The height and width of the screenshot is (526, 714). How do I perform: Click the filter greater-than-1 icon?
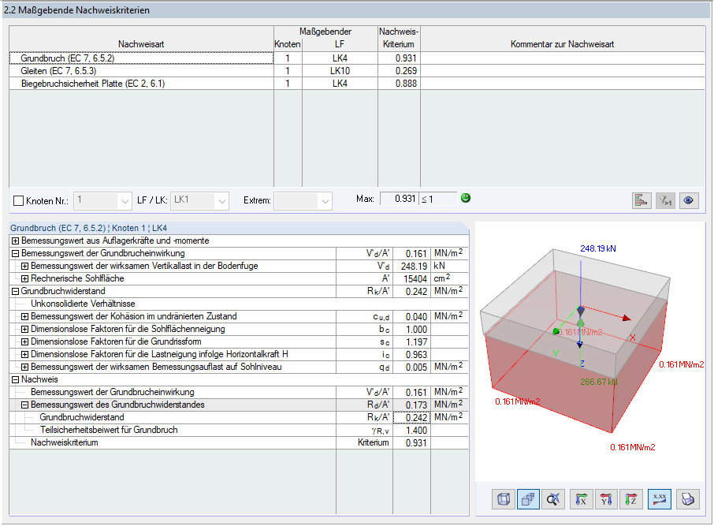pos(665,200)
